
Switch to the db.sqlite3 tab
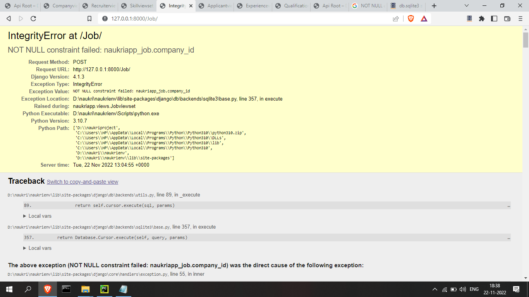pos(407,6)
